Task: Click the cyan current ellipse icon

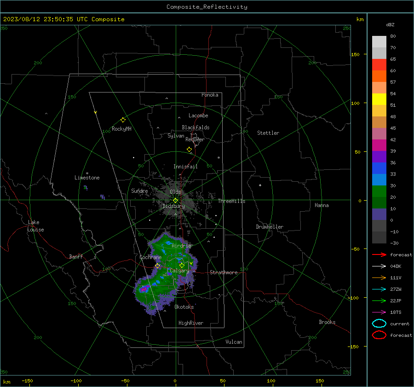Action: pyautogui.click(x=379, y=323)
